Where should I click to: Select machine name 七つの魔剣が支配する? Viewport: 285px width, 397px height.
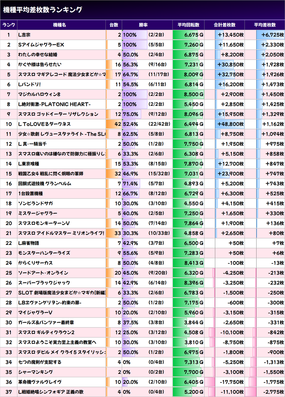(x=40, y=362)
